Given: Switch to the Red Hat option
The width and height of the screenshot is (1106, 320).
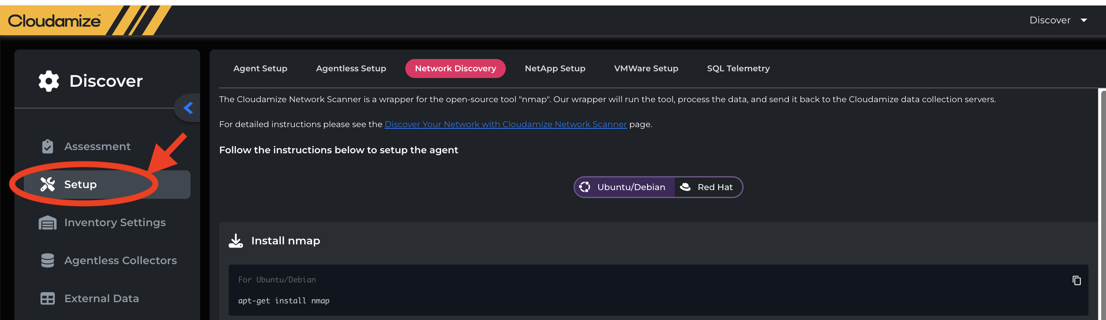Looking at the screenshot, I should coord(707,187).
